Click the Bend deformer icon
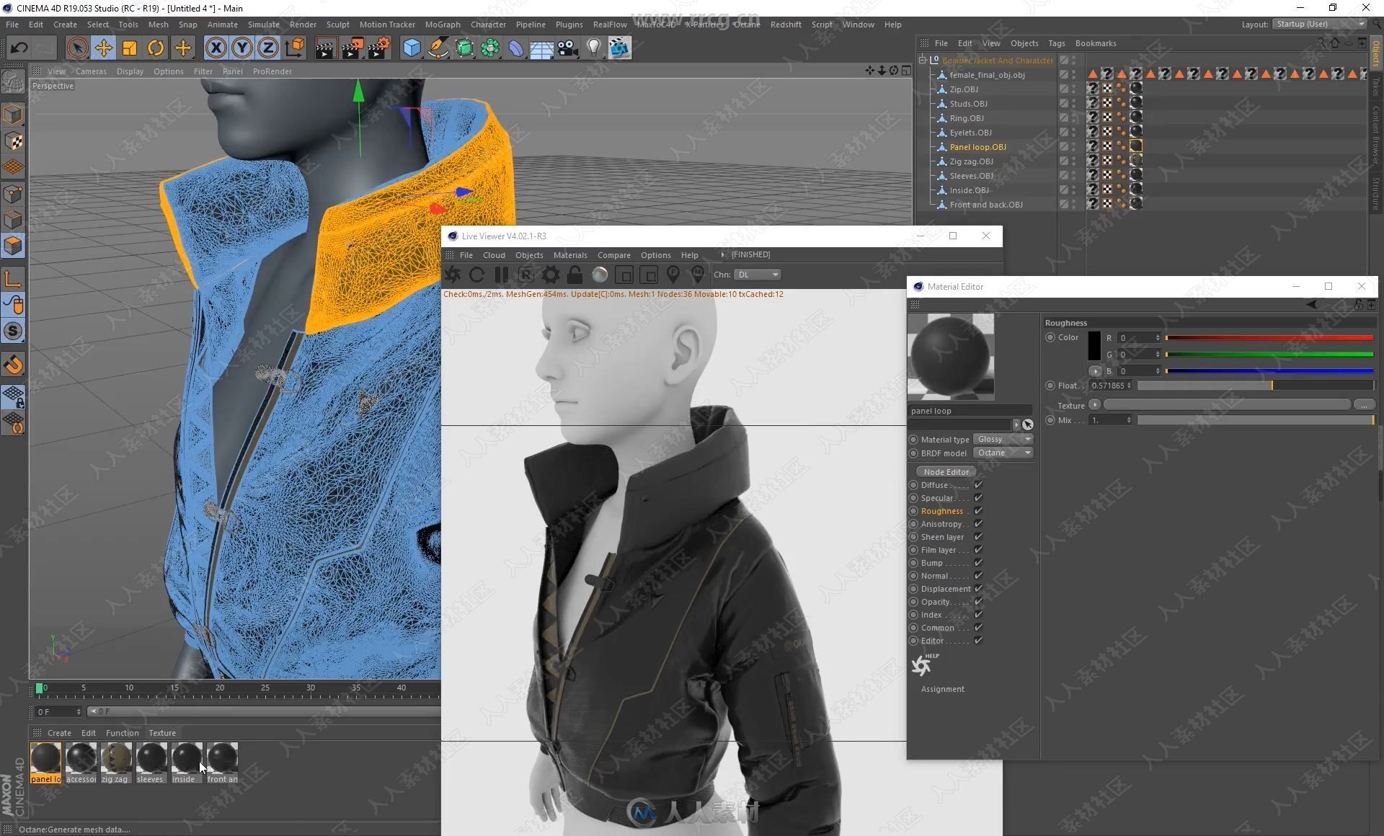 [516, 48]
